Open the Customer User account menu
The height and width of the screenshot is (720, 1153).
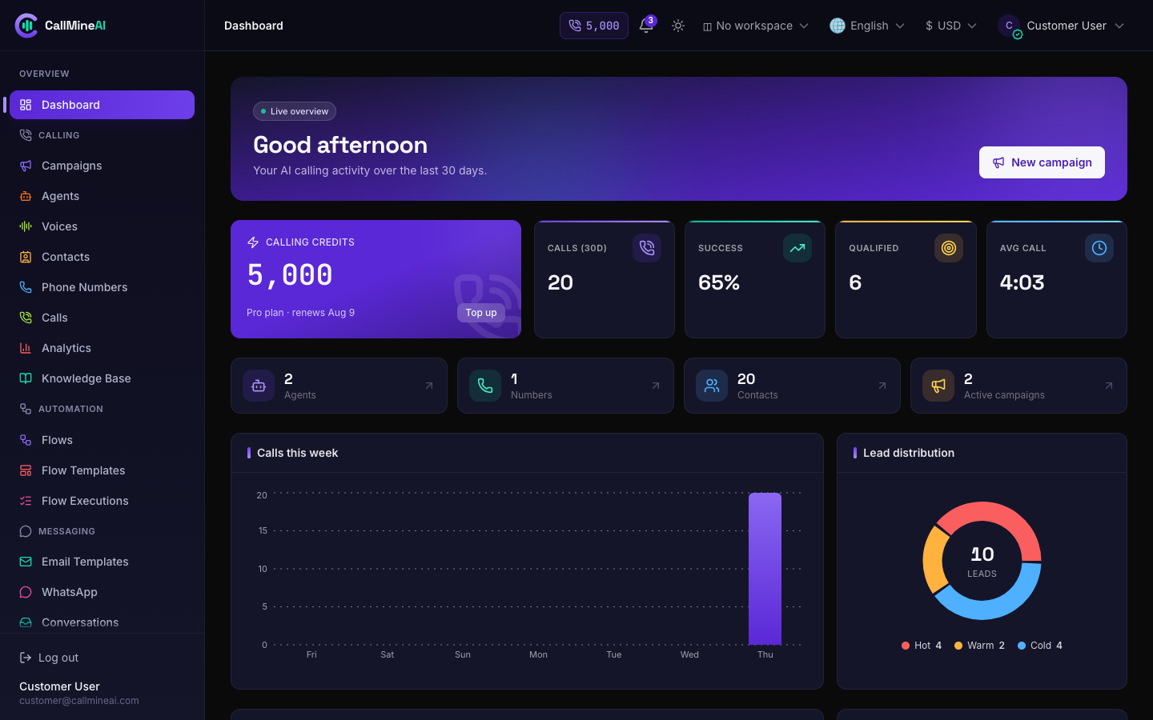coord(1062,26)
